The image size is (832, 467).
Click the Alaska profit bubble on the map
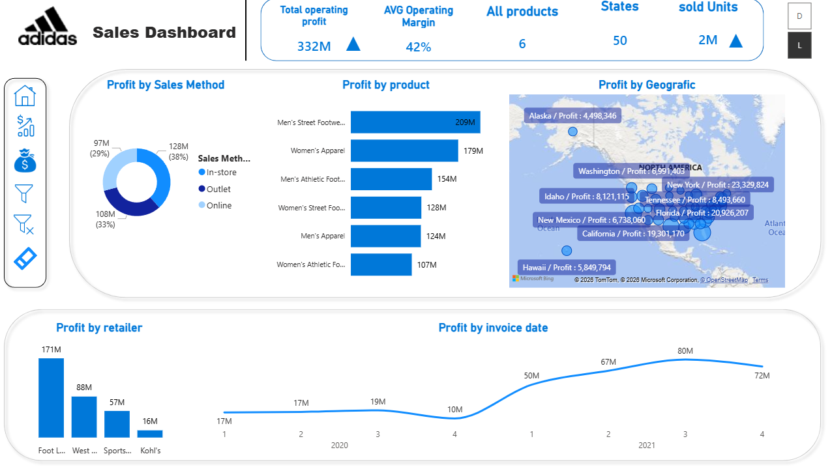pyautogui.click(x=572, y=132)
